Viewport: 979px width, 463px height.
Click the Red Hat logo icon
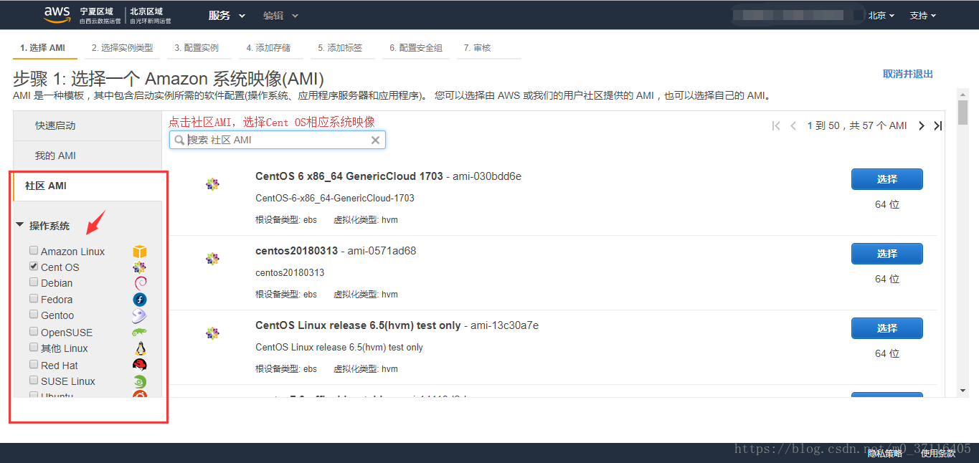140,365
